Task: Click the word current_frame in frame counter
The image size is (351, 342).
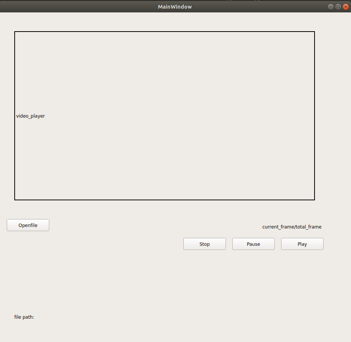Action: (x=278, y=227)
